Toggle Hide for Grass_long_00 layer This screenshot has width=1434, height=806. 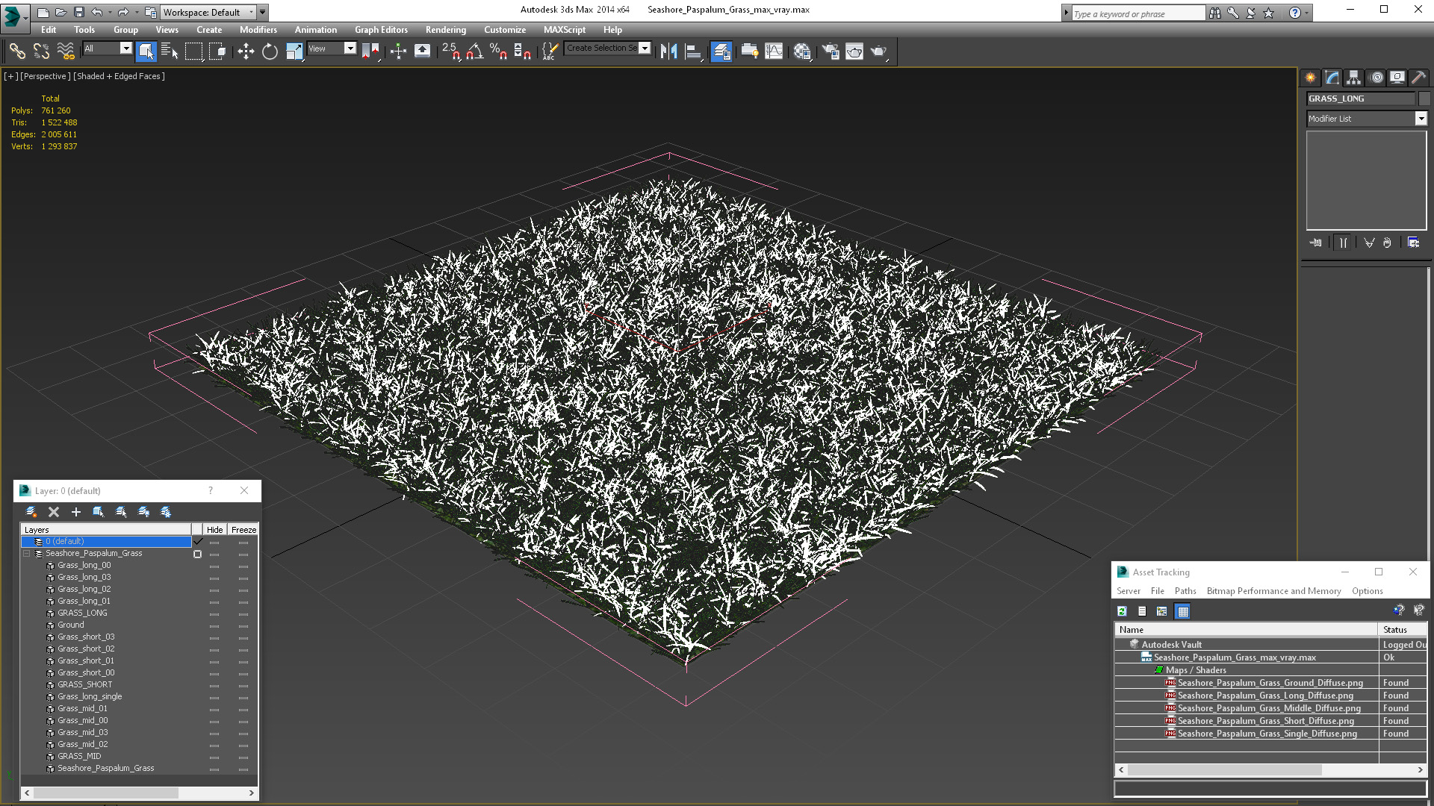click(x=214, y=566)
